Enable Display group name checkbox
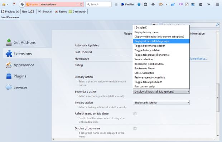 135,128
